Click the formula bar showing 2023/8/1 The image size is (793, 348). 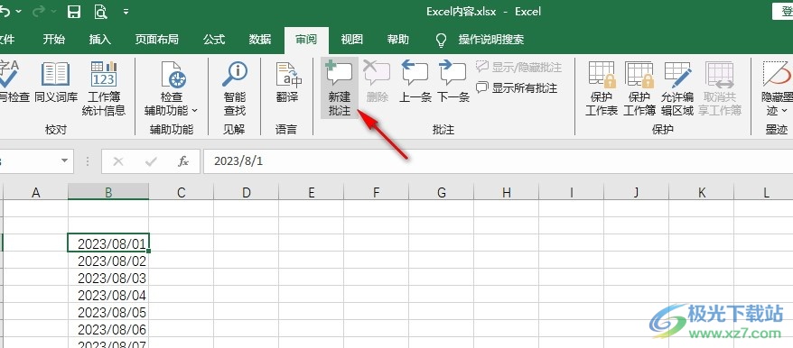click(499, 161)
